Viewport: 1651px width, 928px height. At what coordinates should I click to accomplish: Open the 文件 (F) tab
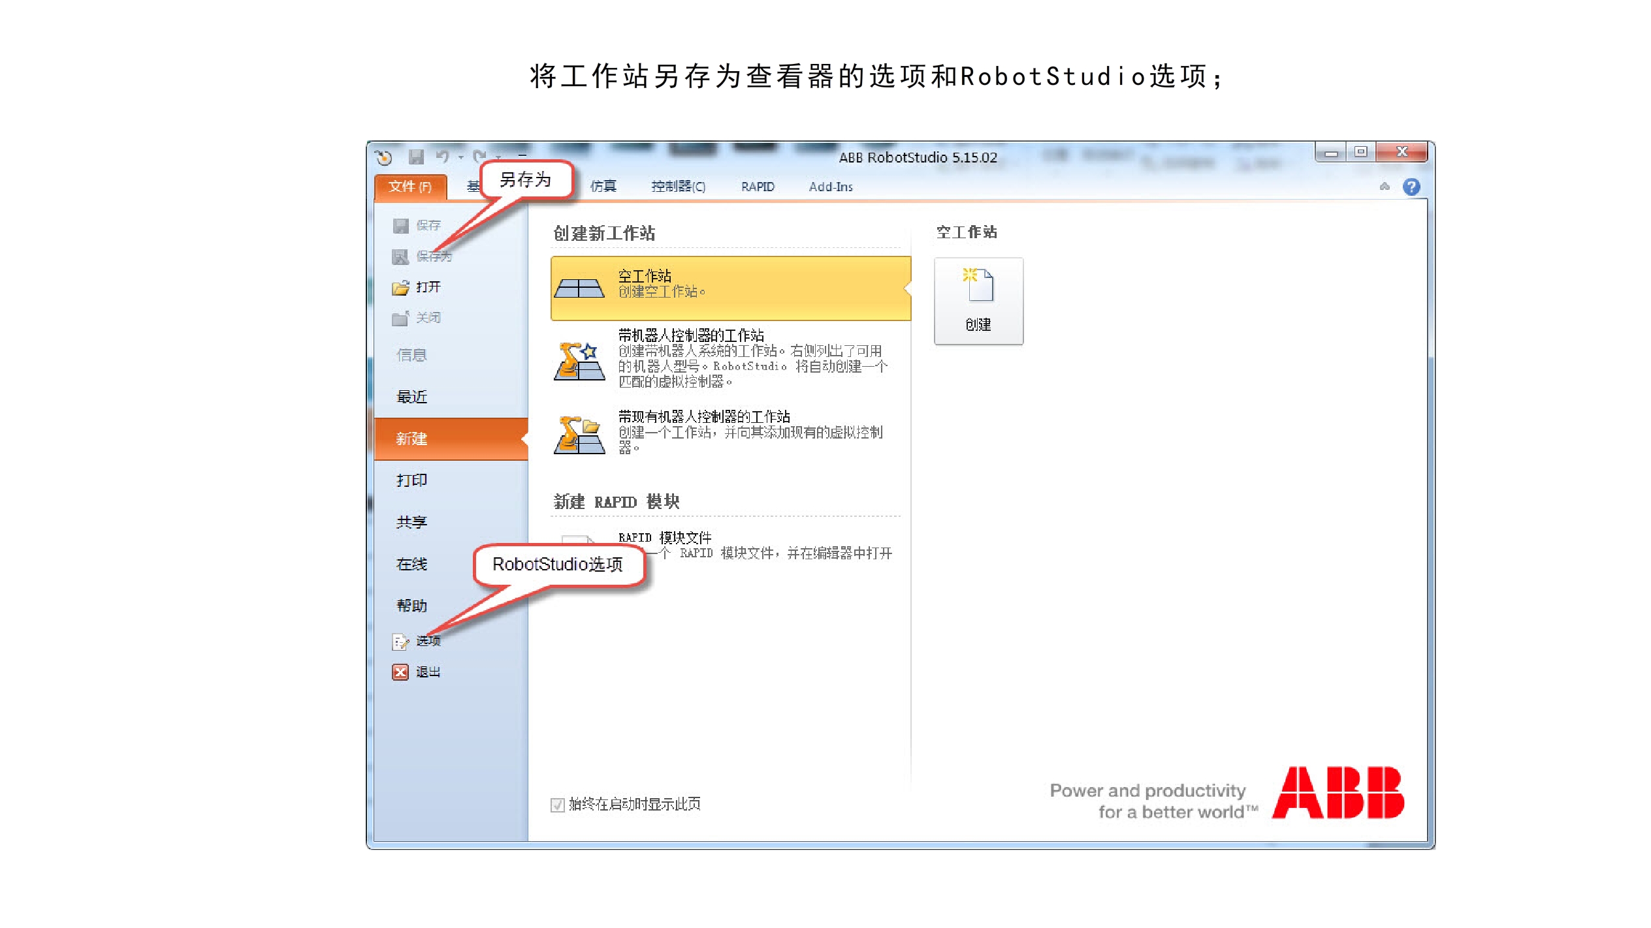pos(410,187)
